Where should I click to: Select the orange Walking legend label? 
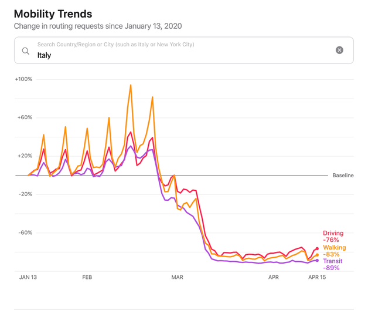335,248
